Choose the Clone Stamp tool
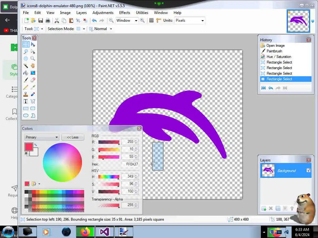The height and width of the screenshot is (238, 318). pyautogui.click(x=26, y=94)
